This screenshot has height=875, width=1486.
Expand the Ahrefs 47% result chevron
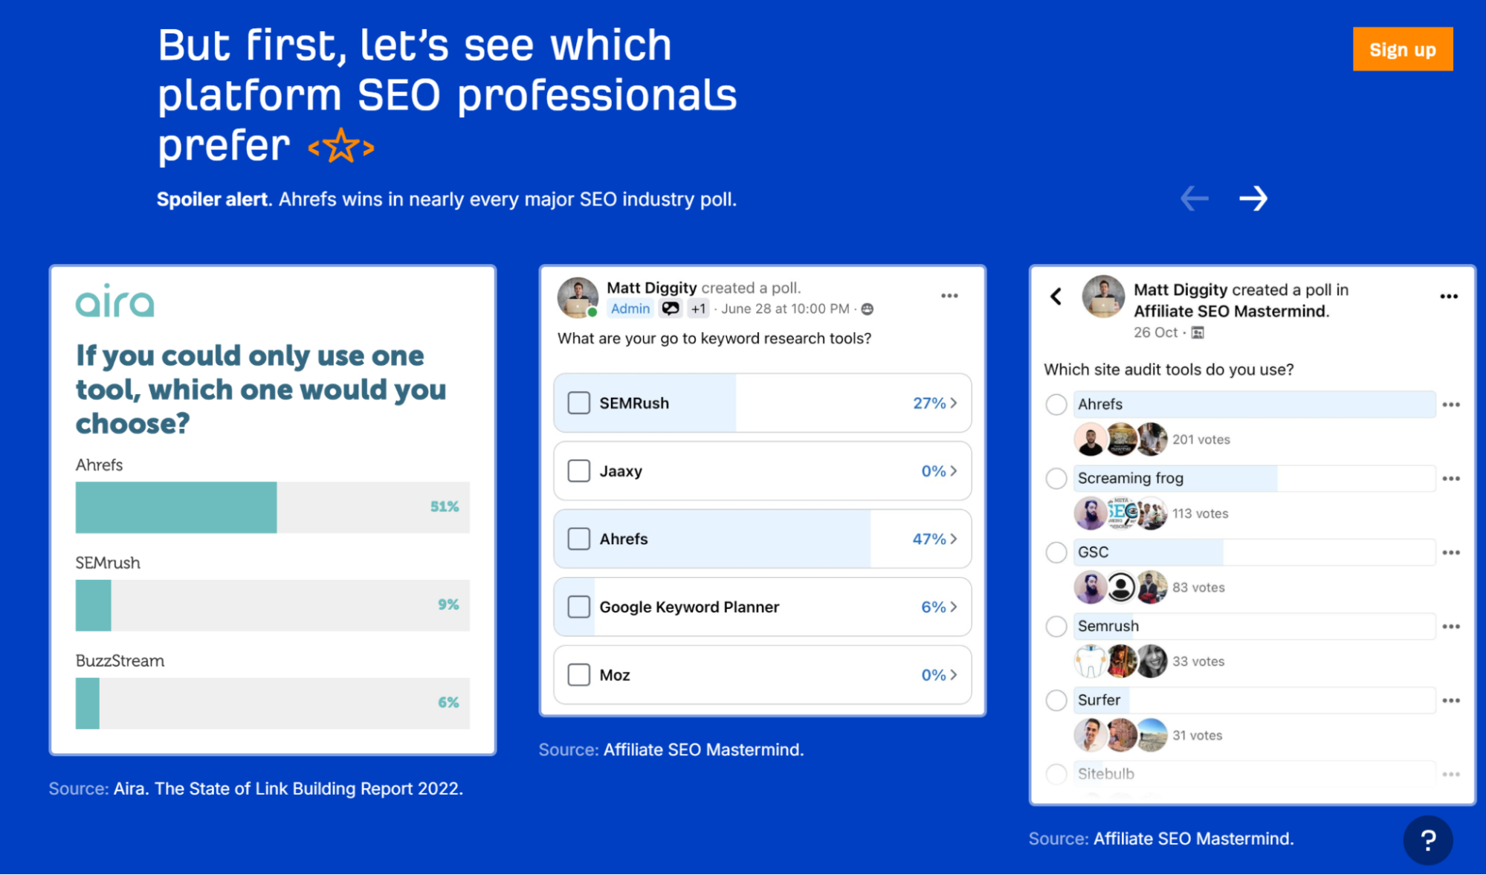953,539
